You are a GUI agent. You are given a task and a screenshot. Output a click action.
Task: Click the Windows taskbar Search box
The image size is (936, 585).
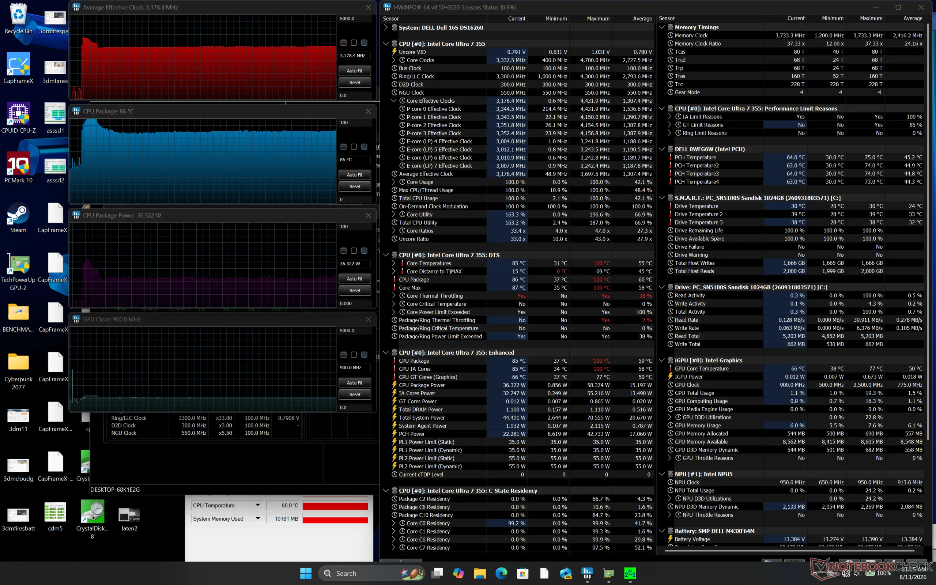[372, 573]
